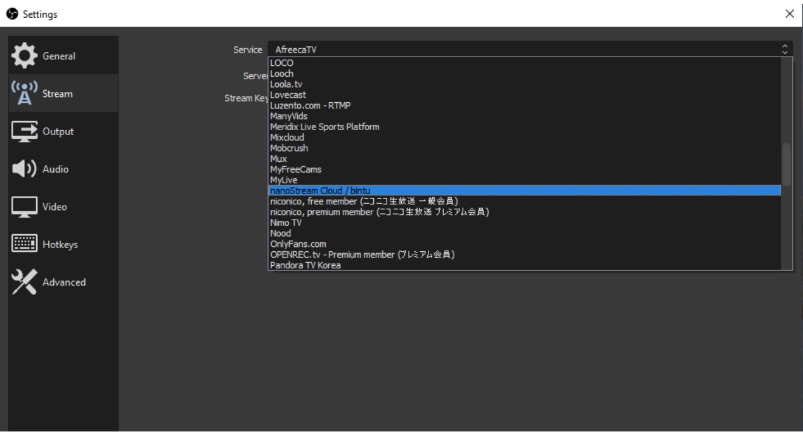803x434 pixels.
Task: Select Lovecast service
Action: tap(524, 95)
